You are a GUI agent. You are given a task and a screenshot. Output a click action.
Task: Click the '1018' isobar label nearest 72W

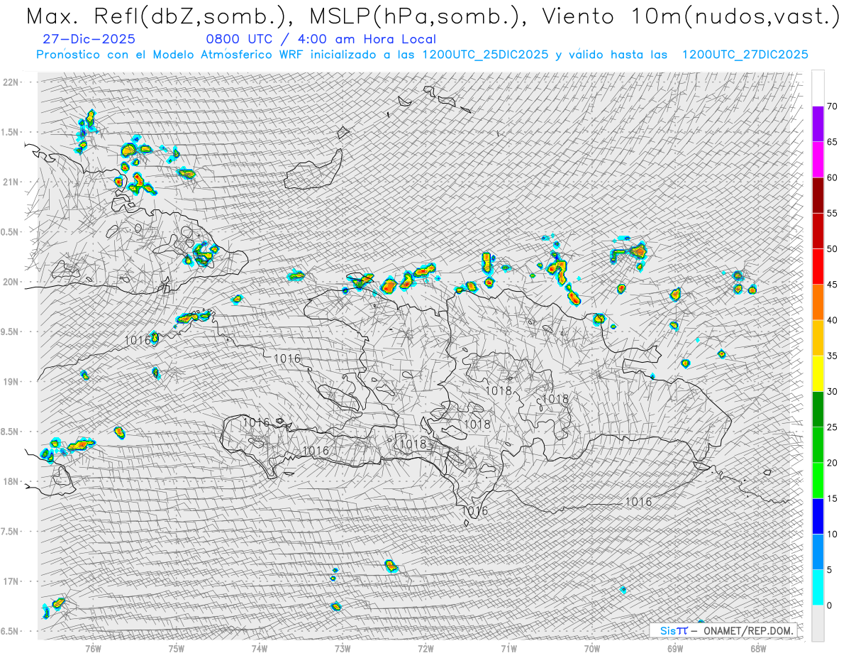tap(413, 444)
